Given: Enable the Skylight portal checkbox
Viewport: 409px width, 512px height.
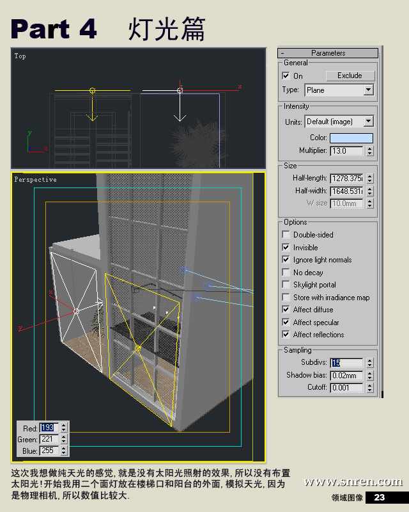Looking at the screenshot, I should (286, 285).
